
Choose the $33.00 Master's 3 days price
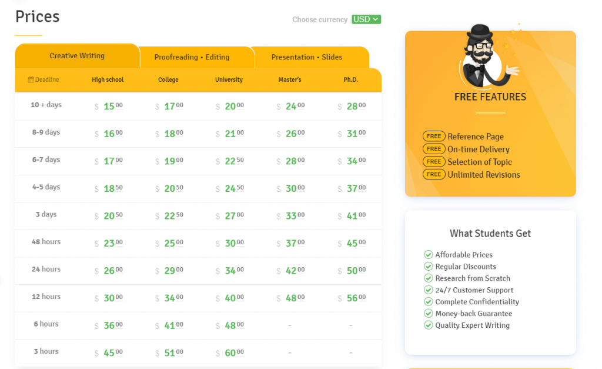tap(290, 215)
